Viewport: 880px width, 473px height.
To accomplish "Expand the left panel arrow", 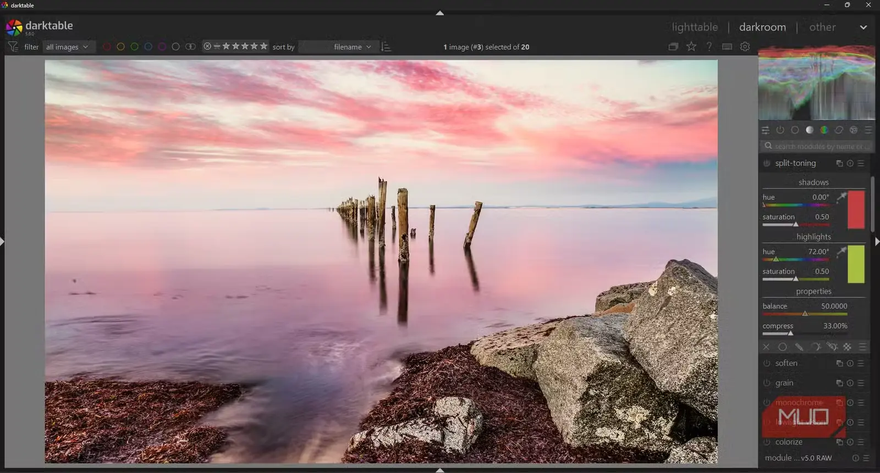I will (x=2, y=241).
